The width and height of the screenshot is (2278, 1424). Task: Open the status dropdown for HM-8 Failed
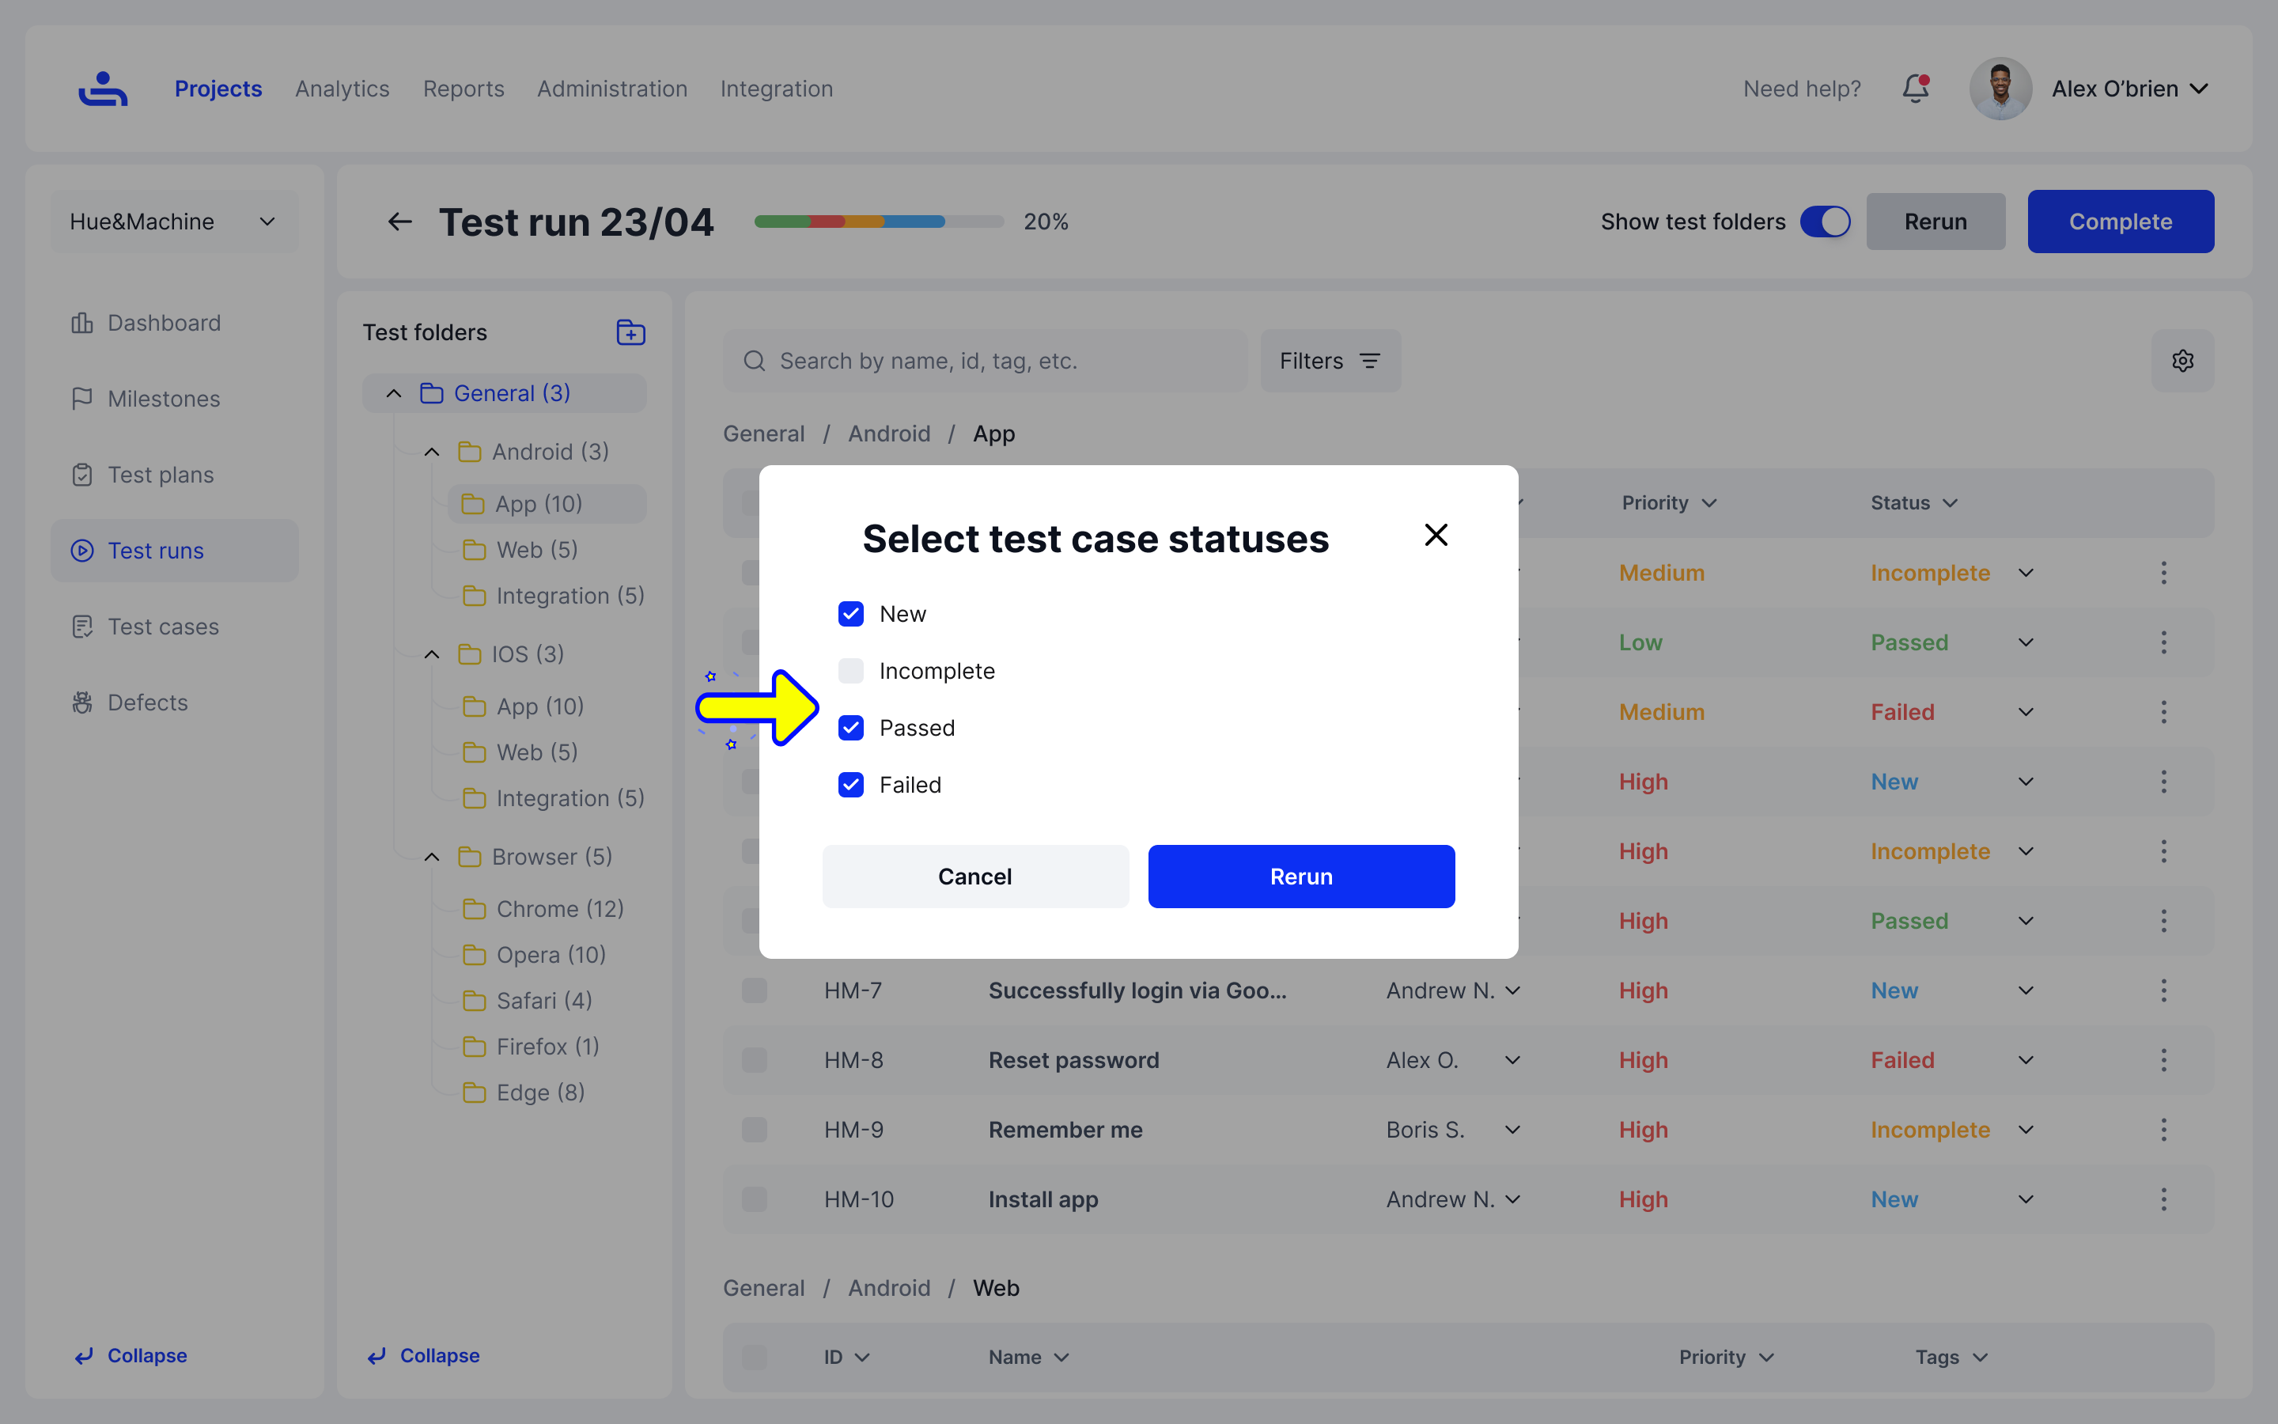2026,1060
